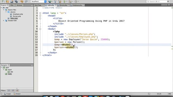Click the Build Project hammer icon
173x97 pixels.
(55, 1)
